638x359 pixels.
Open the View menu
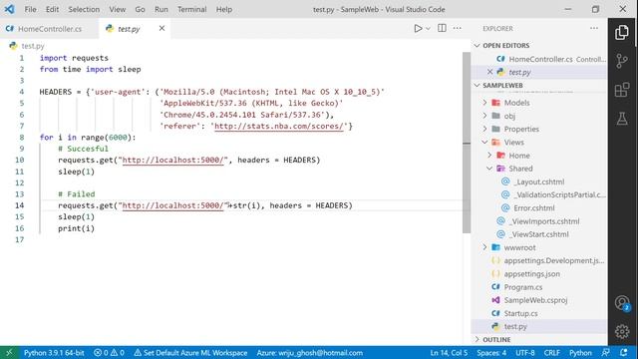[118, 9]
